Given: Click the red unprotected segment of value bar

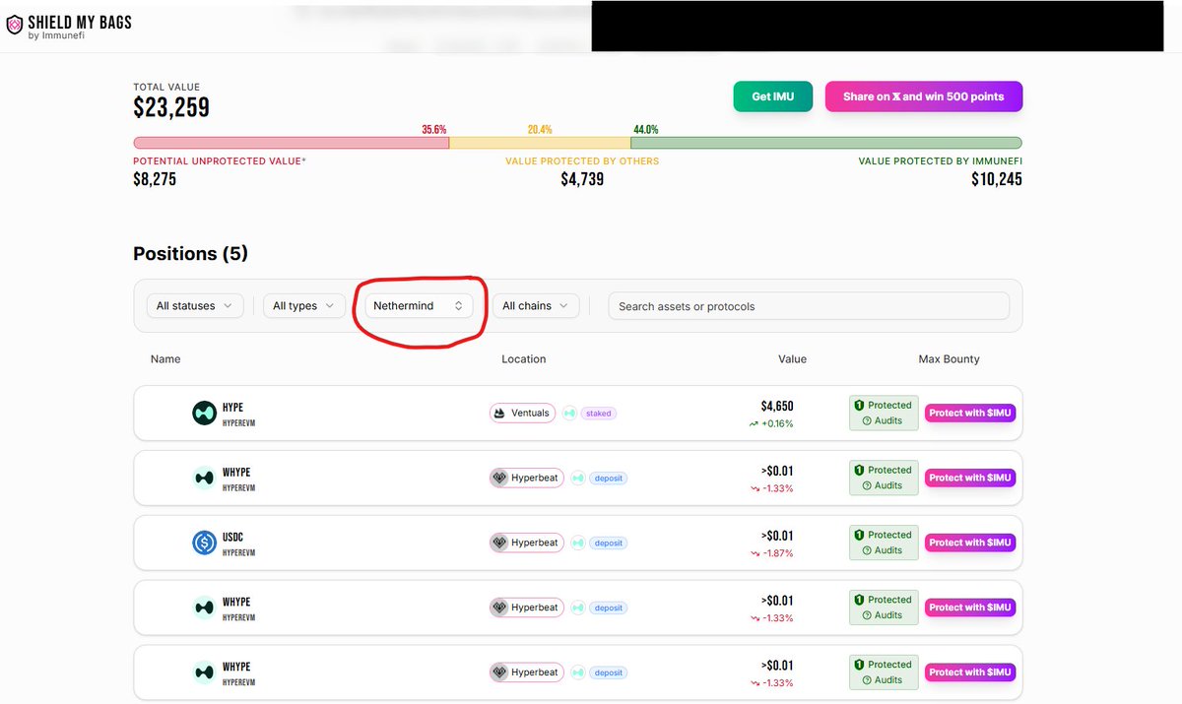Looking at the screenshot, I should tap(292, 143).
